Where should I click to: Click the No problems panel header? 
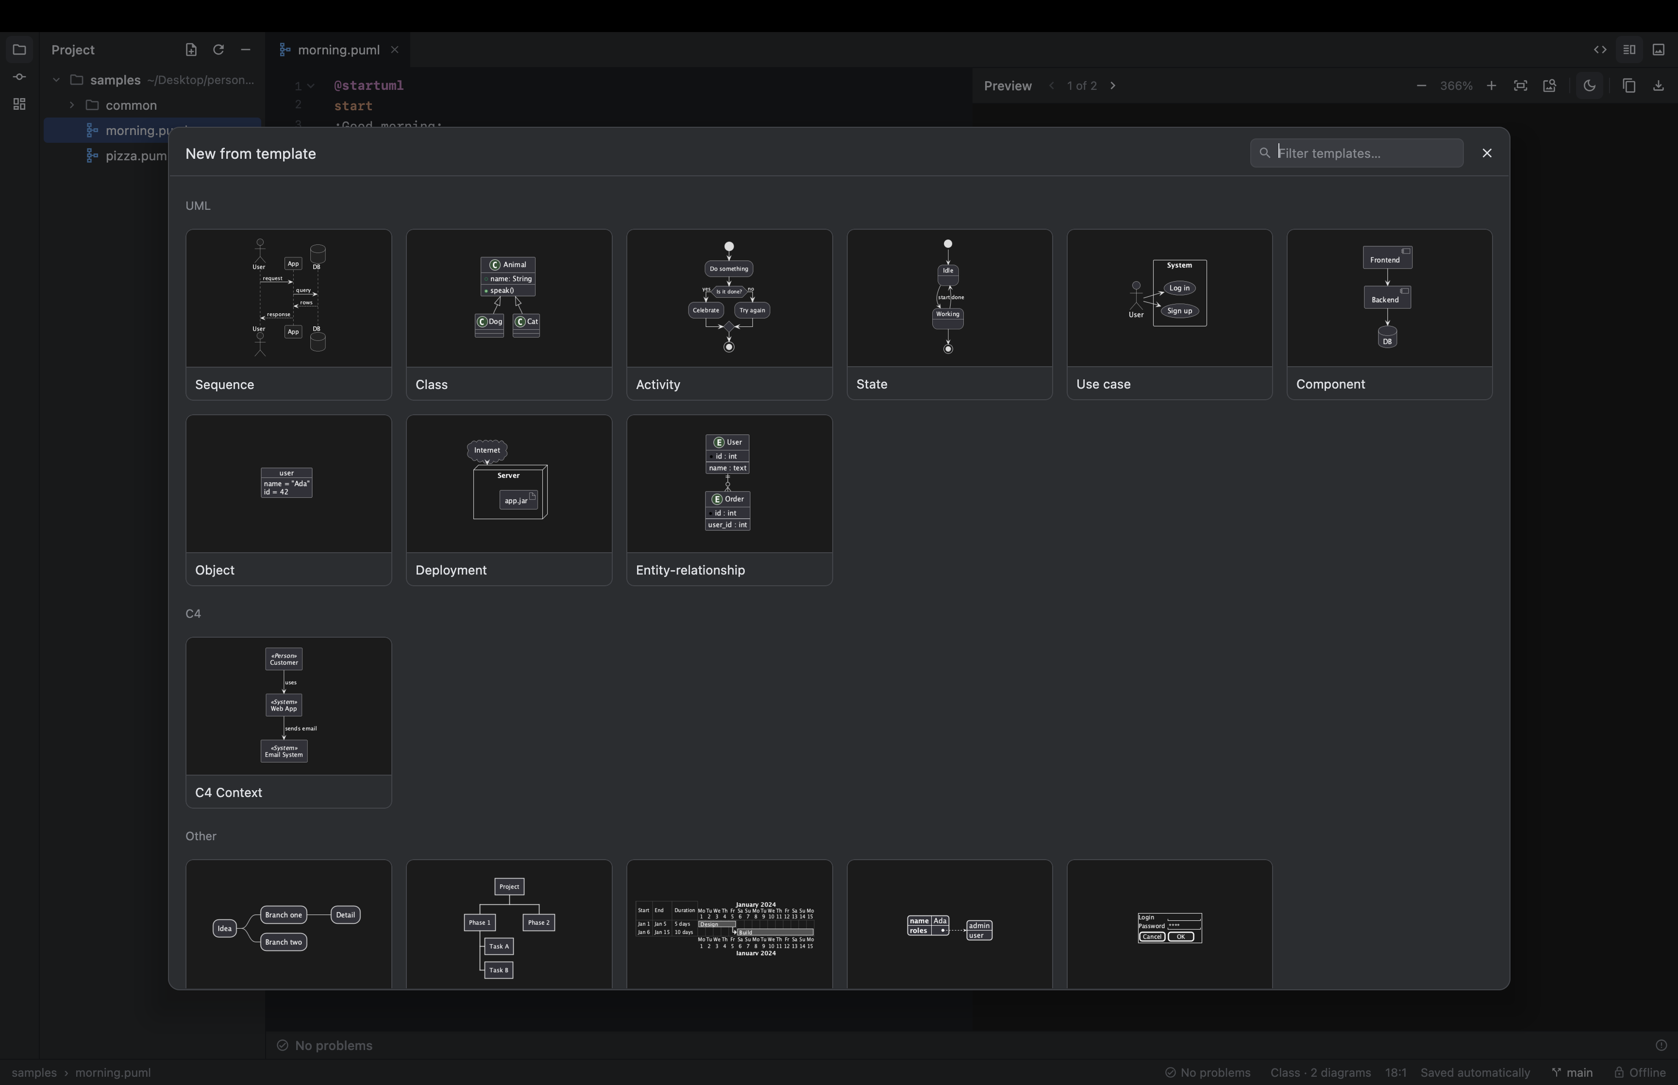(x=325, y=1045)
